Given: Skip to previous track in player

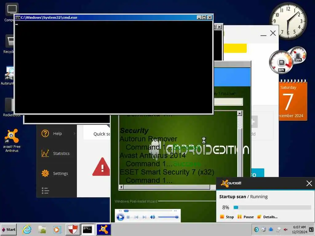Looking at the screenshot, I should pyautogui.click(x=136, y=217).
